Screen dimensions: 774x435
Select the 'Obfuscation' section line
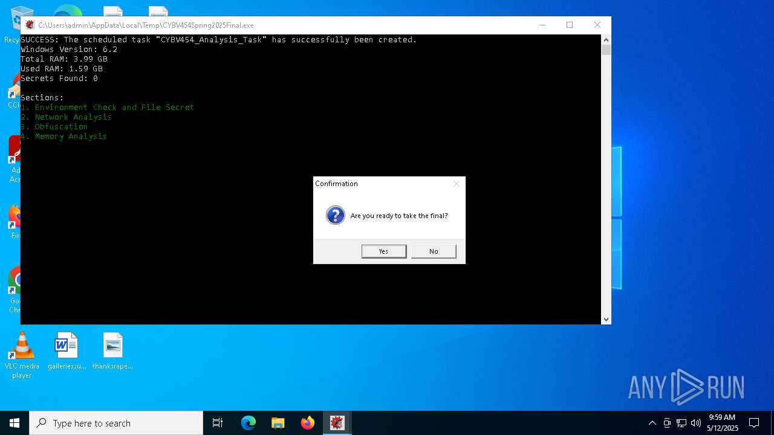54,127
